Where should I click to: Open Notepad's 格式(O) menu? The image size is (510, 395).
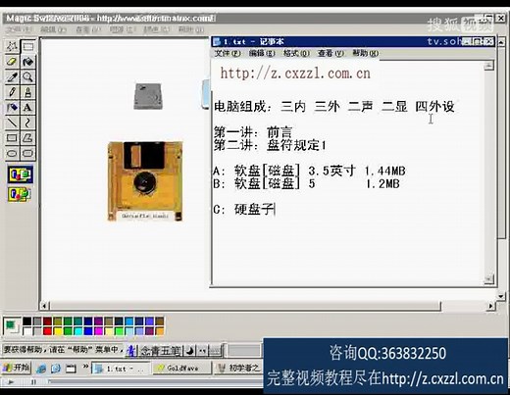(x=296, y=53)
